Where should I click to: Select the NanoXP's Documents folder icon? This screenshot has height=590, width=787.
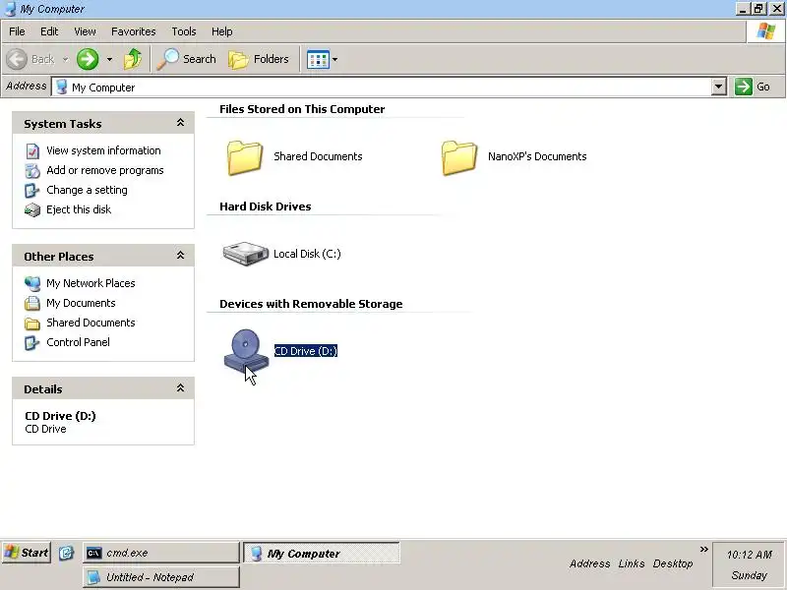(458, 157)
